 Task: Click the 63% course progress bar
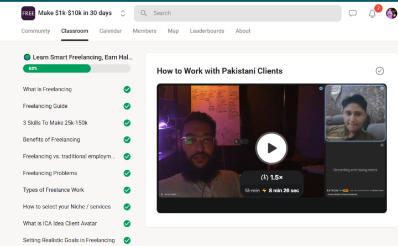(77, 69)
